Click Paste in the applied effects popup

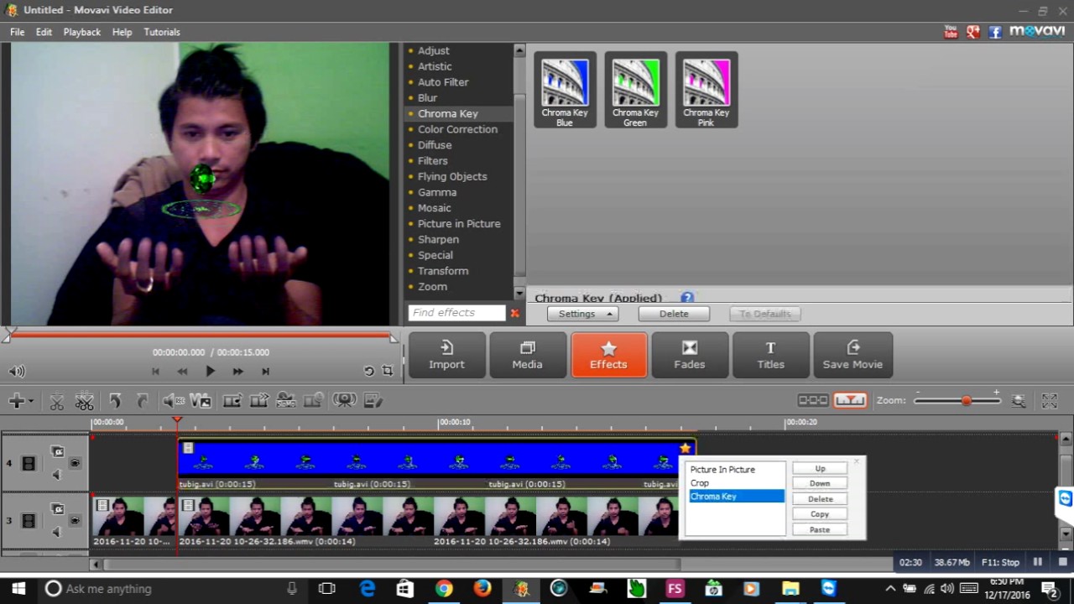(820, 529)
